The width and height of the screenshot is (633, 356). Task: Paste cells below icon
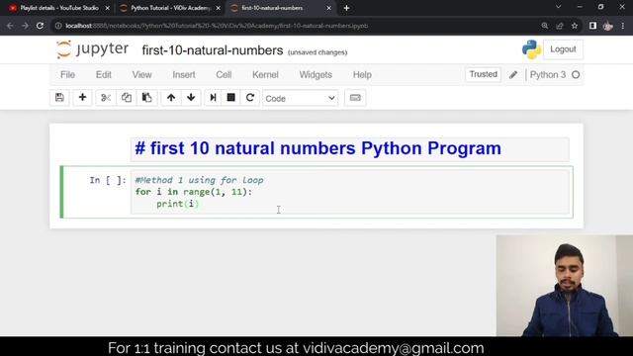pos(147,98)
